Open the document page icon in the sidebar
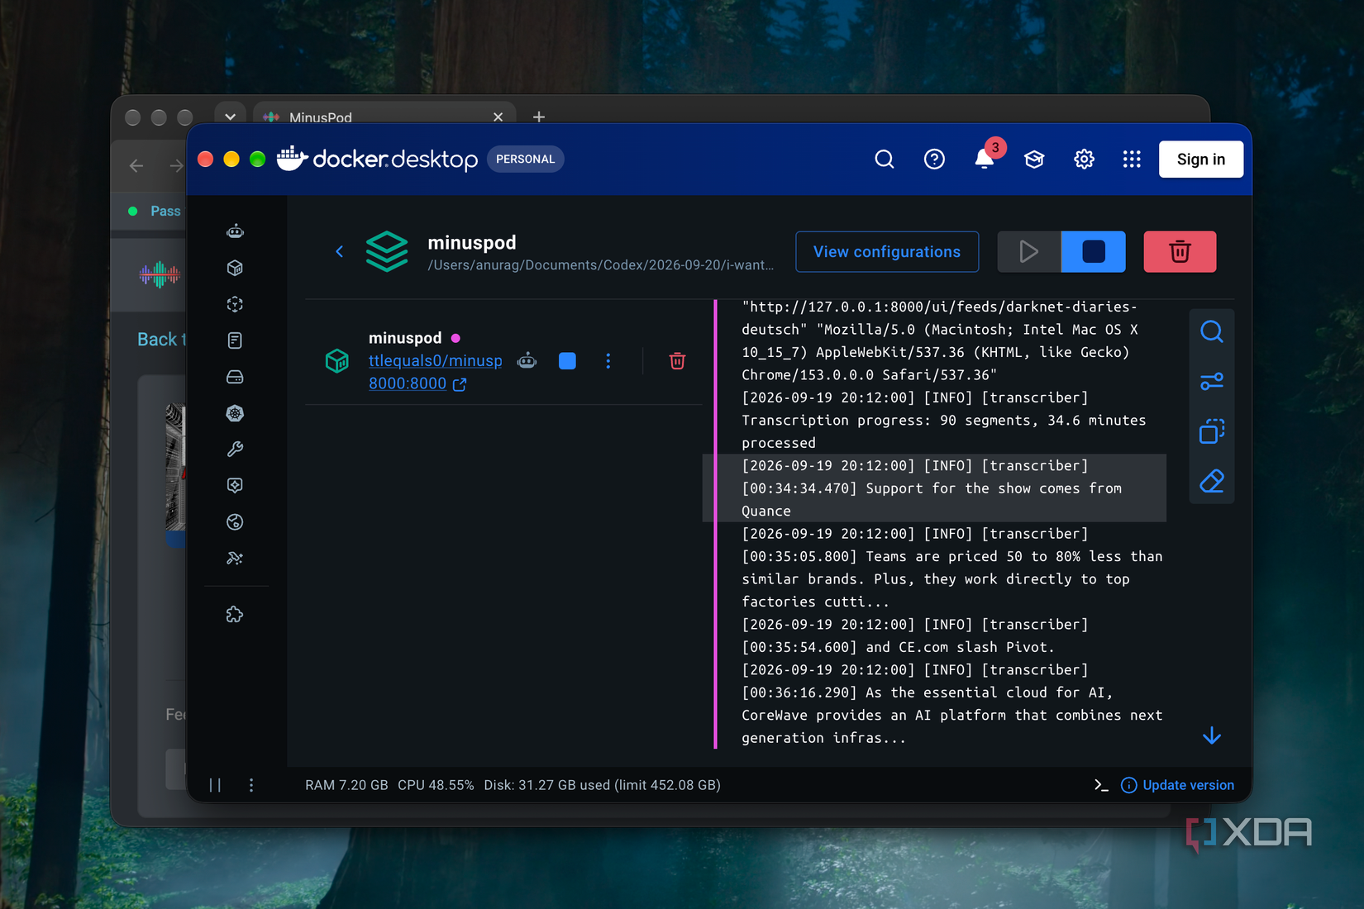The image size is (1364, 909). pyautogui.click(x=235, y=340)
